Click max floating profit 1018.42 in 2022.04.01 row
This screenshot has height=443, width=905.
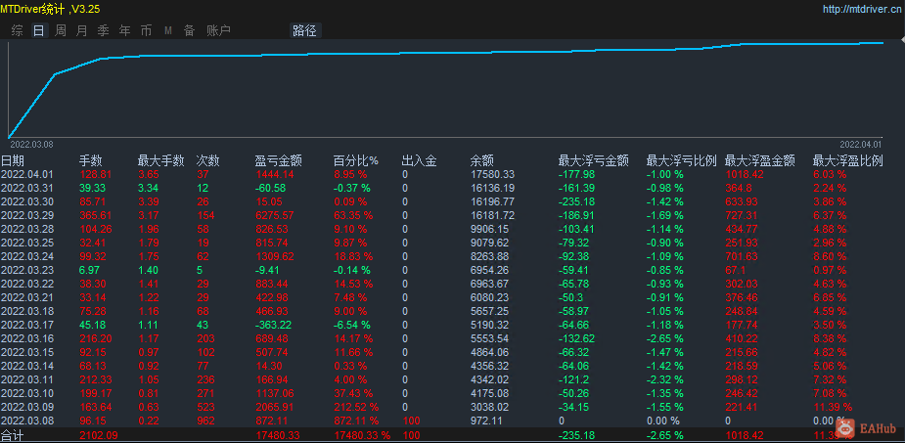click(745, 174)
